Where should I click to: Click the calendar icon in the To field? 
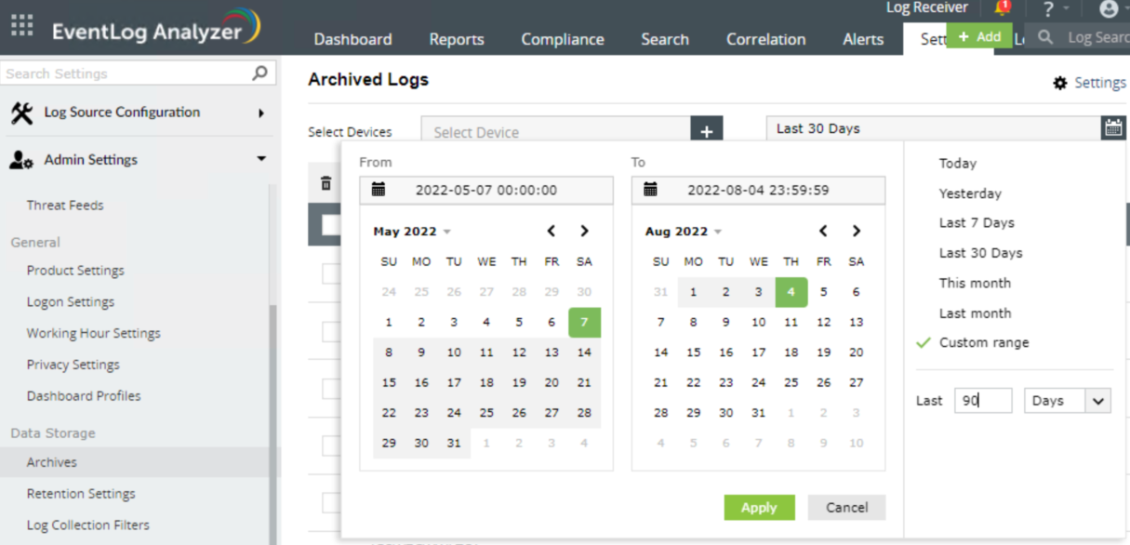[650, 190]
